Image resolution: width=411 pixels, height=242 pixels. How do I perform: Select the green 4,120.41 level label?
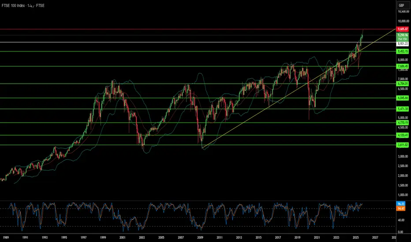403,135
